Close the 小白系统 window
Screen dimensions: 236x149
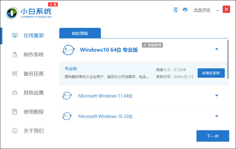[x=226, y=9]
